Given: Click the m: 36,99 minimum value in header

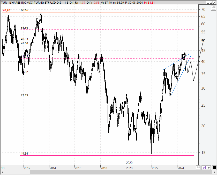Looking at the screenshot, I should [x=118, y=3].
